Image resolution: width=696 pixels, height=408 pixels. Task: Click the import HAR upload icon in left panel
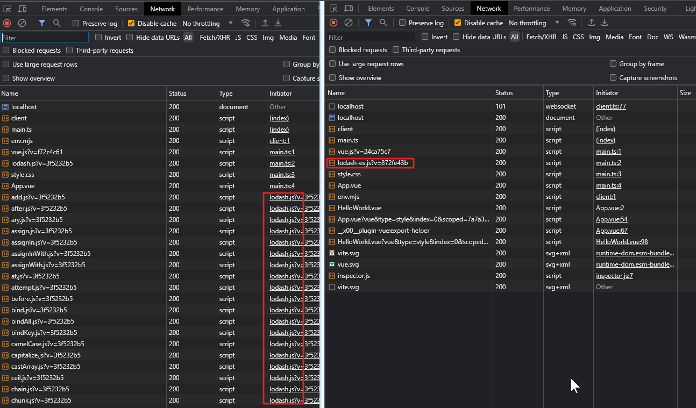click(265, 23)
